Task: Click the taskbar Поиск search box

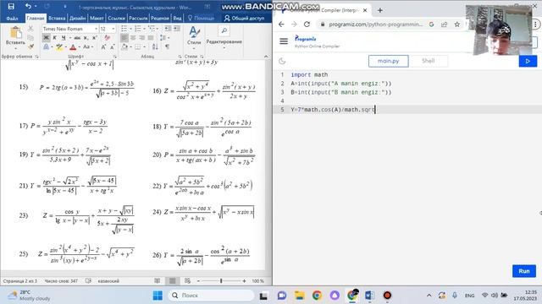Action: pyautogui.click(x=211, y=296)
